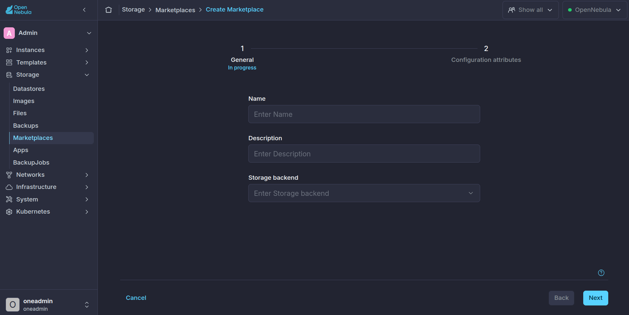This screenshot has height=315, width=629.
Task: Click the Kubernetes icon in sidebar
Action: [x=9, y=212]
